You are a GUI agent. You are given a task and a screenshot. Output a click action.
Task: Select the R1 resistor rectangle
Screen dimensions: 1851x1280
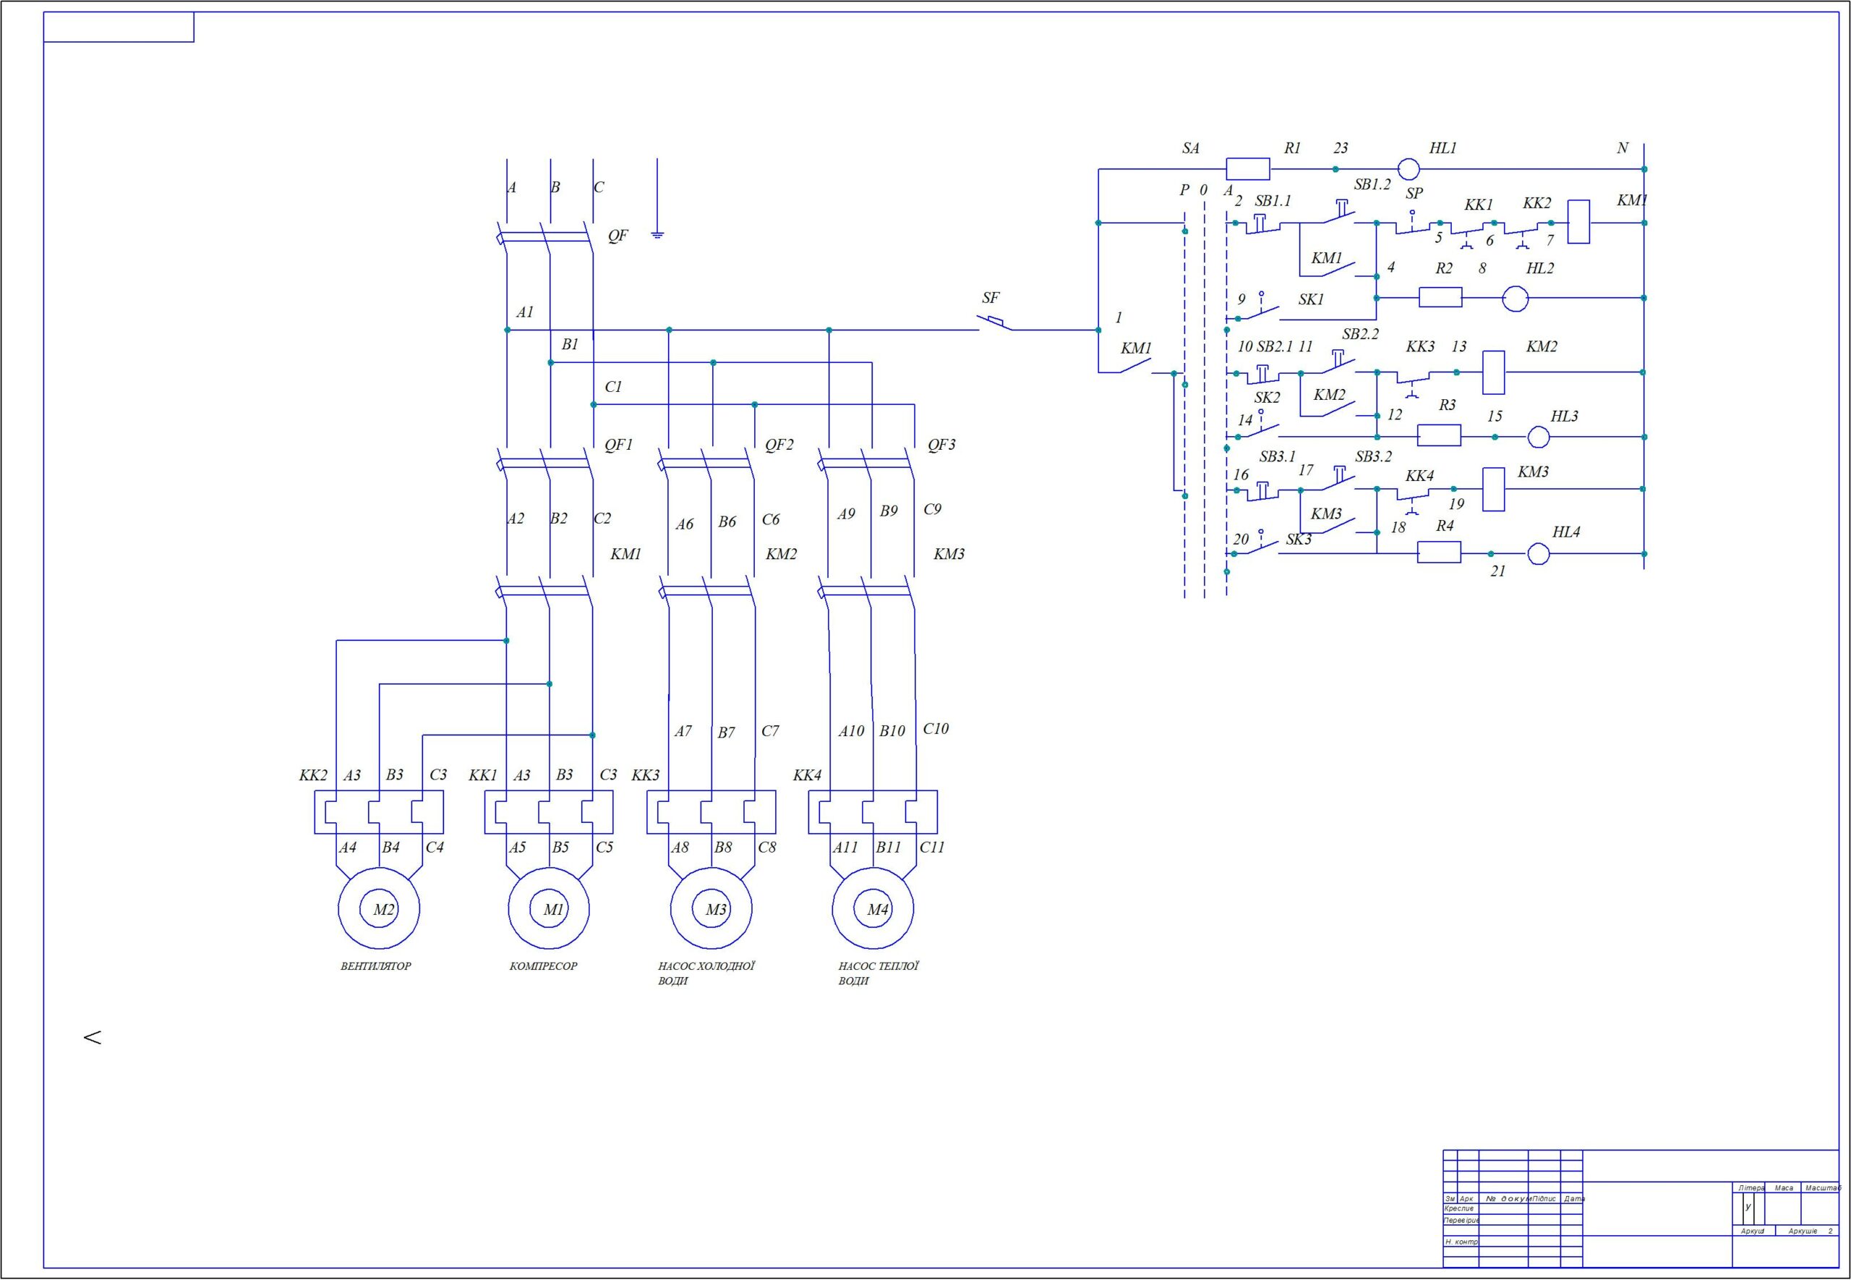[1248, 169]
